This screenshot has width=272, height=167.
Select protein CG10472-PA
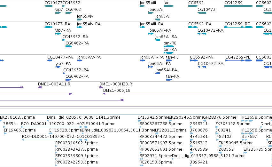click(x=211, y=64)
